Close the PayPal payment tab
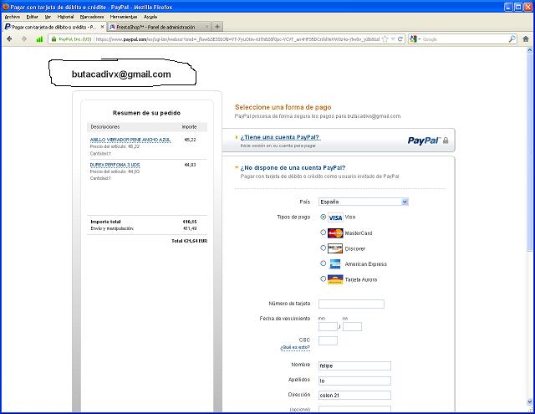 click(x=102, y=27)
